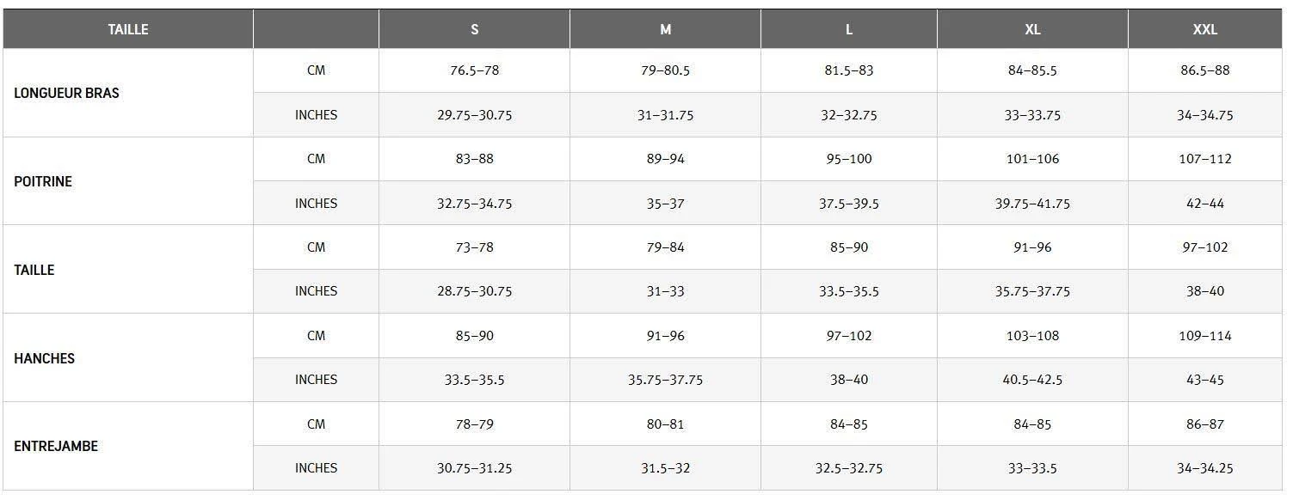Click the LONGUEUR BRAS row label
The image size is (1293, 500).
click(66, 93)
